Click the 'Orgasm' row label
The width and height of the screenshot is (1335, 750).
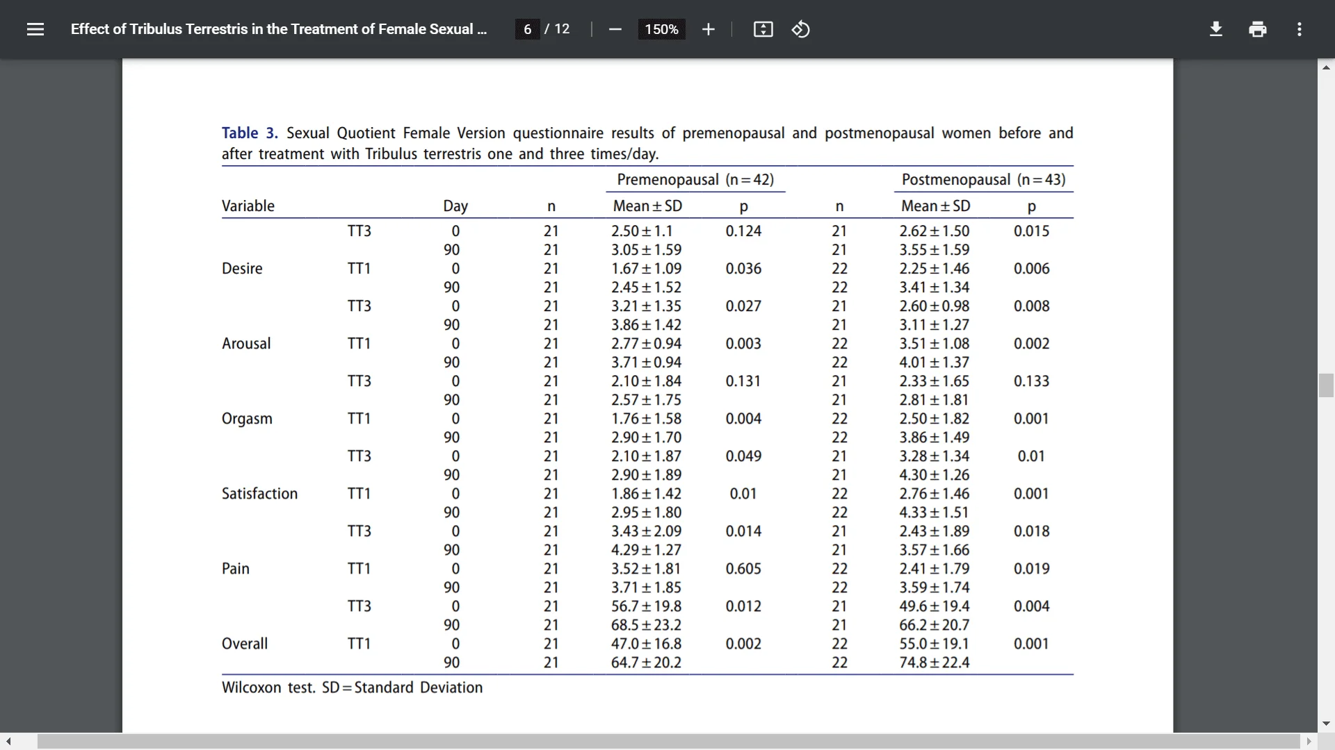click(247, 419)
